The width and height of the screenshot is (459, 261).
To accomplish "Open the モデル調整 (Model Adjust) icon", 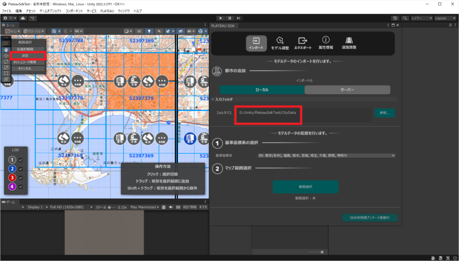I will [280, 43].
